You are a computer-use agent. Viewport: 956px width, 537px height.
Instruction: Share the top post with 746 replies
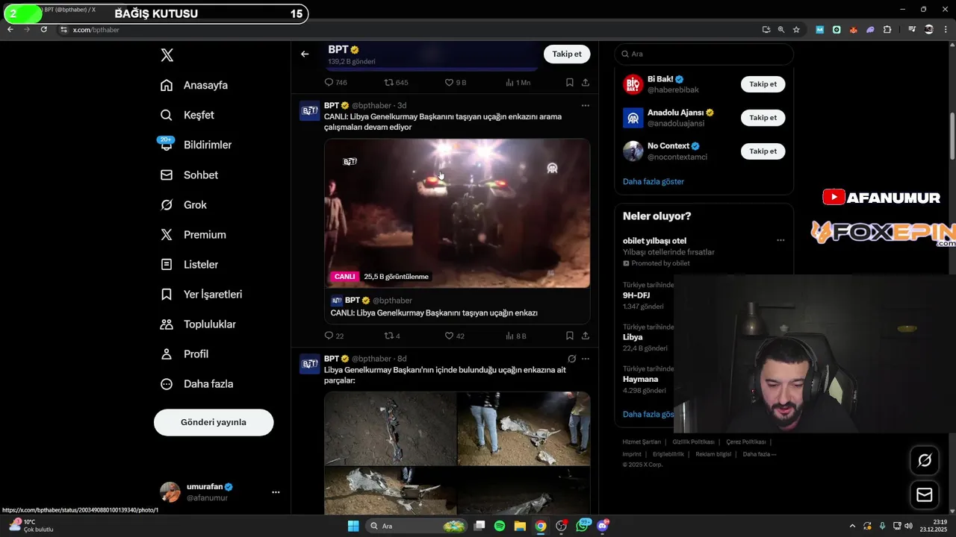586,82
